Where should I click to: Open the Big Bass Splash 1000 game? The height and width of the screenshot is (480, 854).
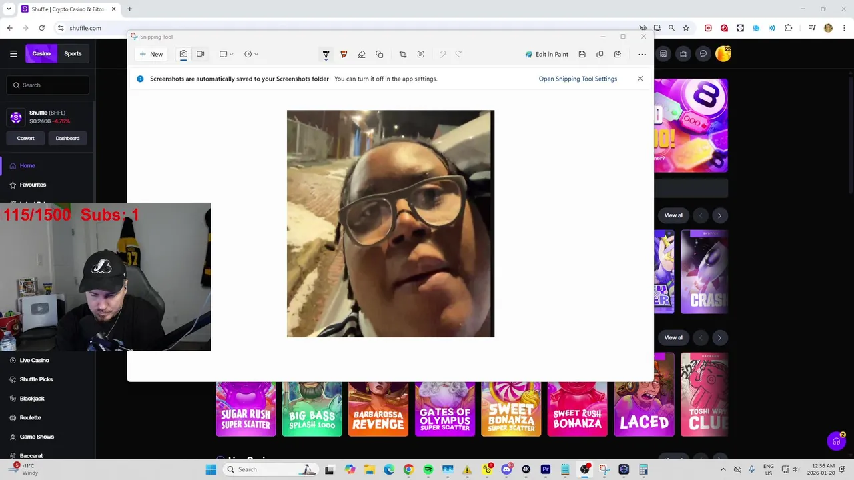point(312,409)
